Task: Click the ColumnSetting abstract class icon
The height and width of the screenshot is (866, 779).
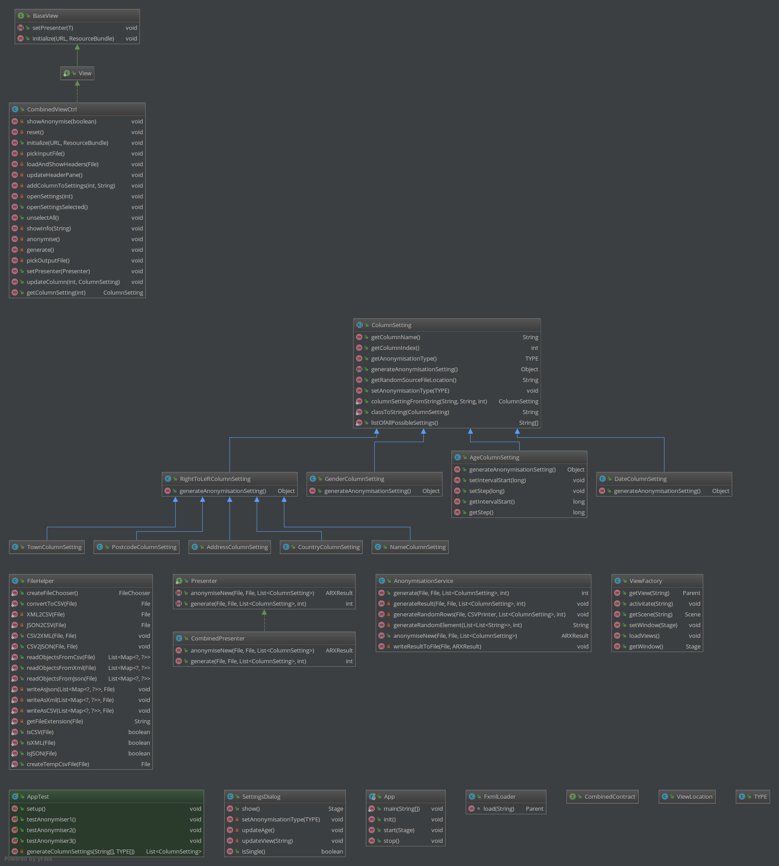Action: [359, 325]
